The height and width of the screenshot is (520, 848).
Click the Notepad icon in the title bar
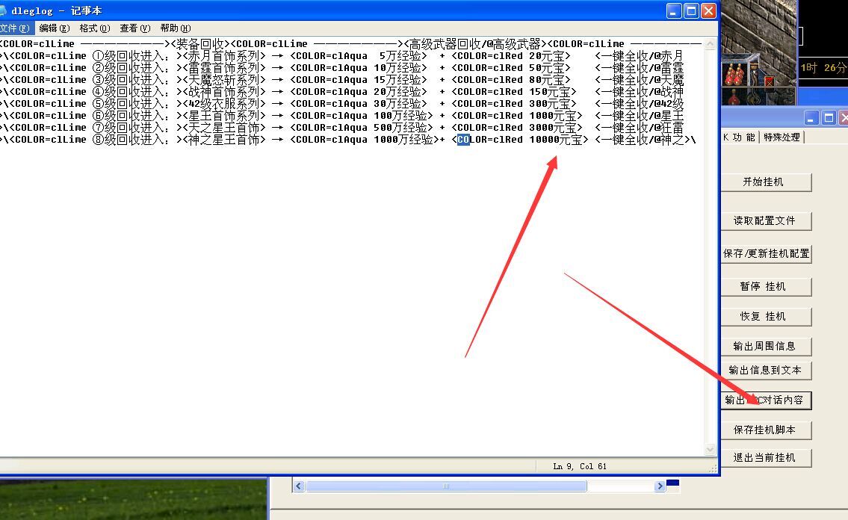[x=3, y=11]
